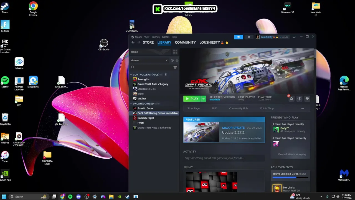Image resolution: width=355 pixels, height=200 pixels.
Task: Collapse the UNCATEGORIZED category
Action: [x=131, y=104]
